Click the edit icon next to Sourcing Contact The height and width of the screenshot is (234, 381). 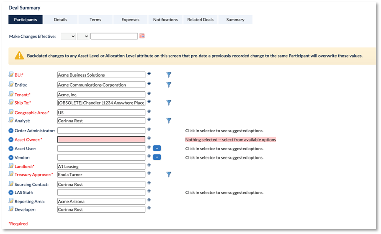point(11,184)
